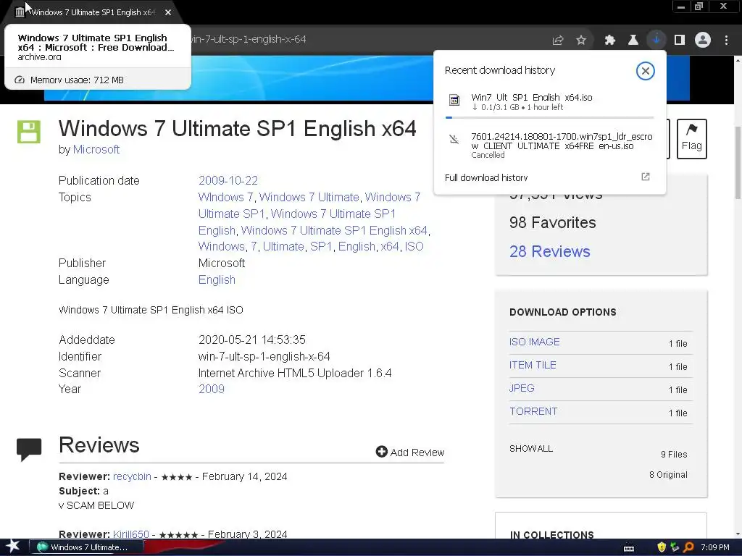This screenshot has width=742, height=556.
Task: Close the Recent download history popup
Action: 645,71
